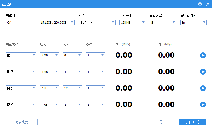The height and width of the screenshot is (130, 212).
Task: Open the help question mark icon
Action: [x=200, y=4]
